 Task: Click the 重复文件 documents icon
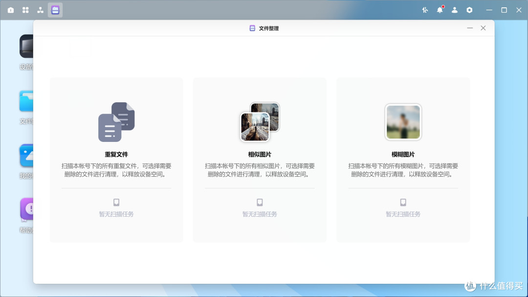[x=116, y=122]
